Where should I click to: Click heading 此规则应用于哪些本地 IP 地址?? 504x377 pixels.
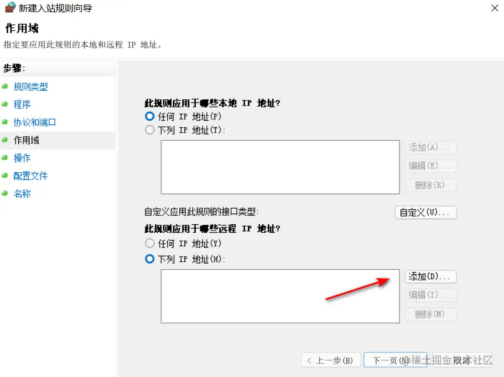pyautogui.click(x=212, y=103)
